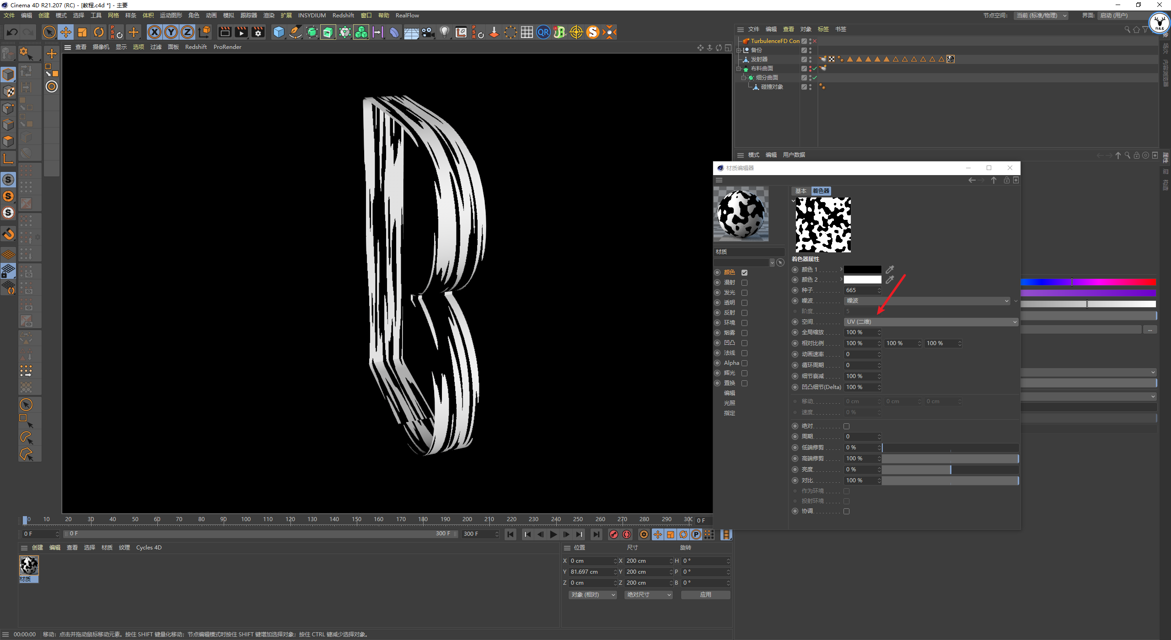Switch to the 基本 tab in material editor

pyautogui.click(x=800, y=191)
